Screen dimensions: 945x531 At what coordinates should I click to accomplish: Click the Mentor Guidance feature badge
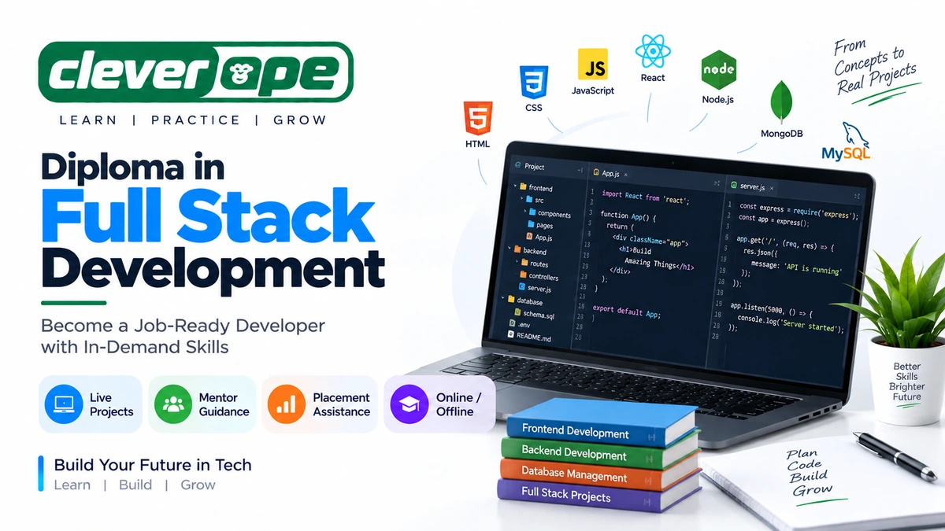(203, 404)
